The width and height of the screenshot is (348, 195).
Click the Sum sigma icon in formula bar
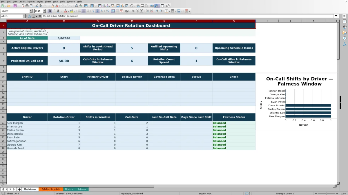click(33, 16)
